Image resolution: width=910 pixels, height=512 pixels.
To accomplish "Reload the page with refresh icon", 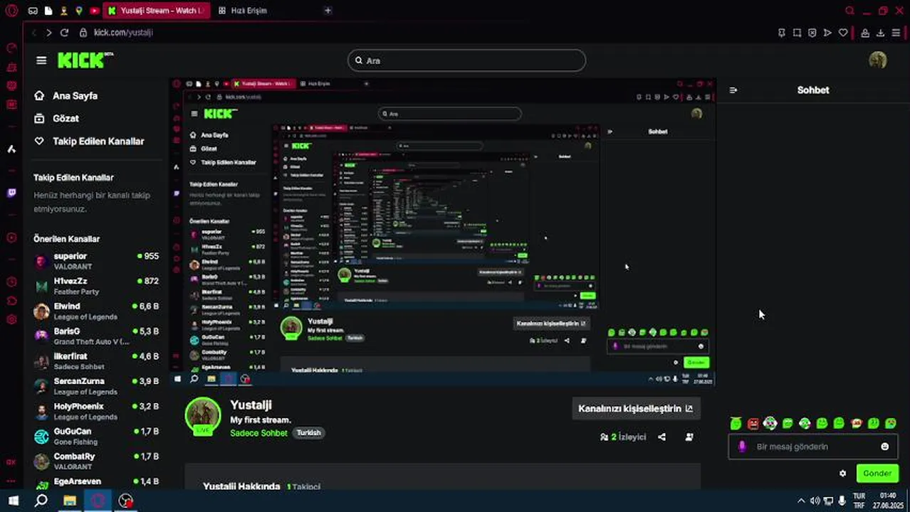I will (x=64, y=33).
